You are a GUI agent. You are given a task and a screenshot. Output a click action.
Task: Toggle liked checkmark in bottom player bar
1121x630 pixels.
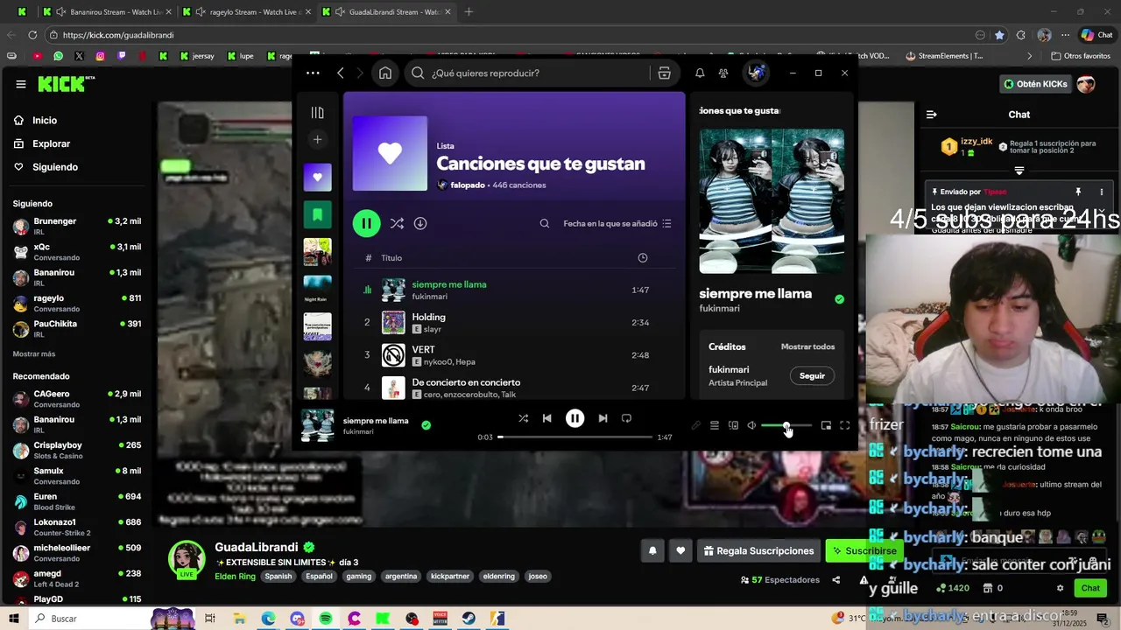[426, 425]
